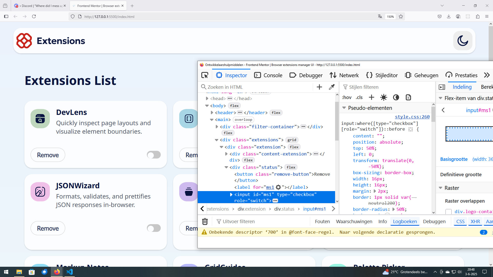Image resolution: width=493 pixels, height=277 pixels.
Task: Click the sidebar pane toggle icon
Action: [442, 87]
